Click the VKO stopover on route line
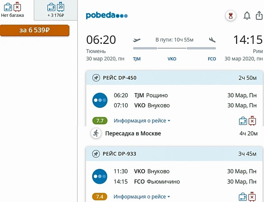264x202 pixels. (x=172, y=59)
